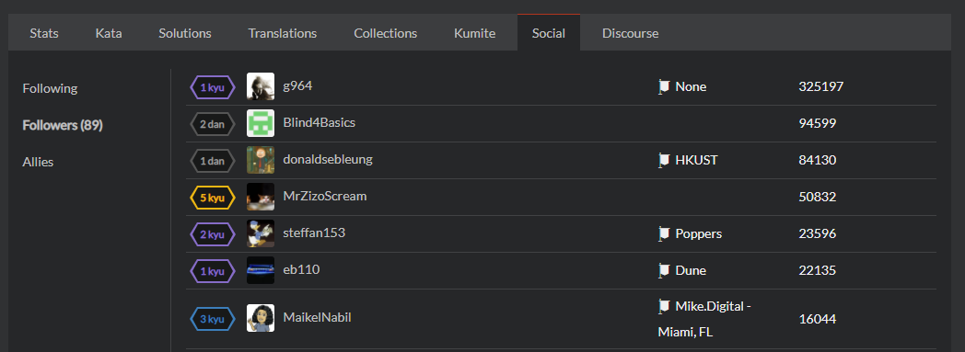Open donaldsebleung profile link

click(328, 160)
